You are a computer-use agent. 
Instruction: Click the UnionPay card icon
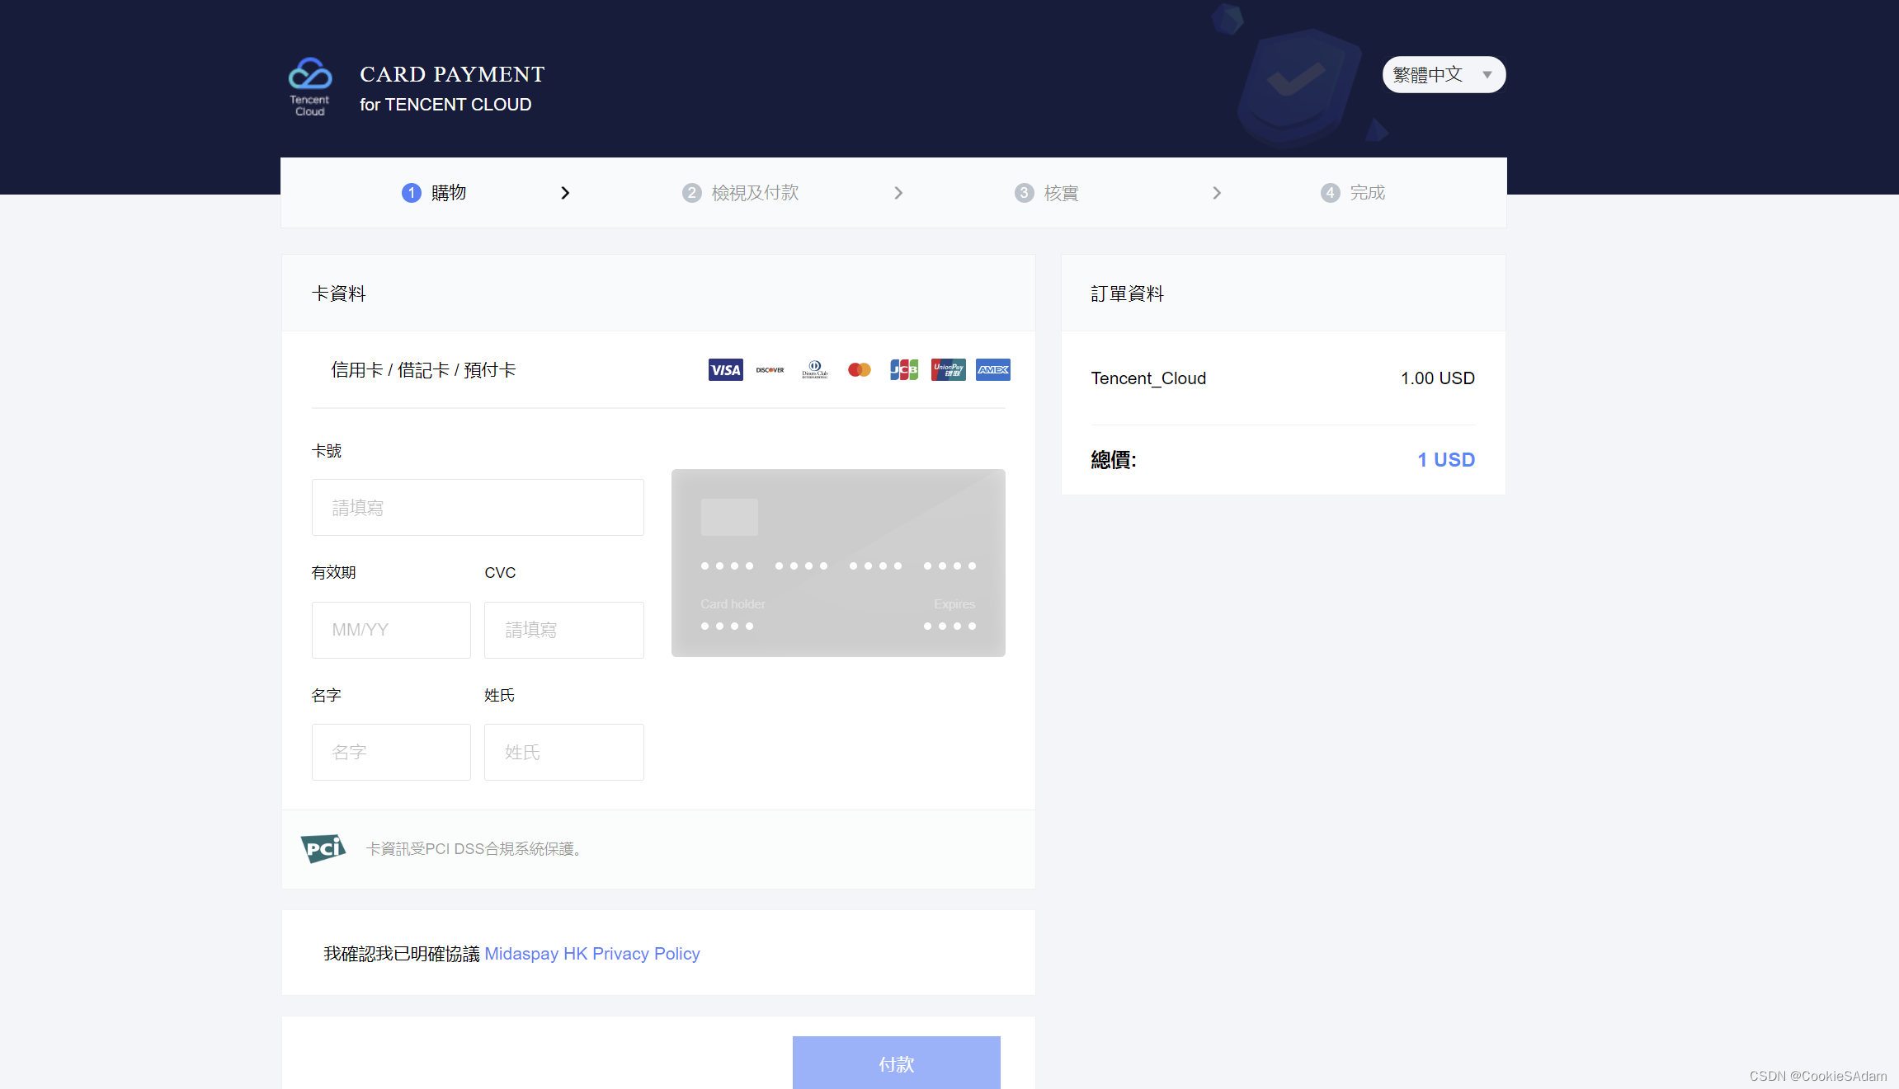point(947,371)
